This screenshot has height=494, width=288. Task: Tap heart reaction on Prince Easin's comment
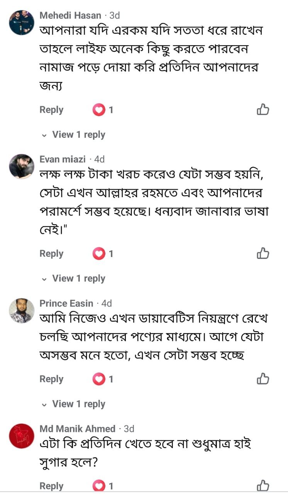[x=99, y=379]
